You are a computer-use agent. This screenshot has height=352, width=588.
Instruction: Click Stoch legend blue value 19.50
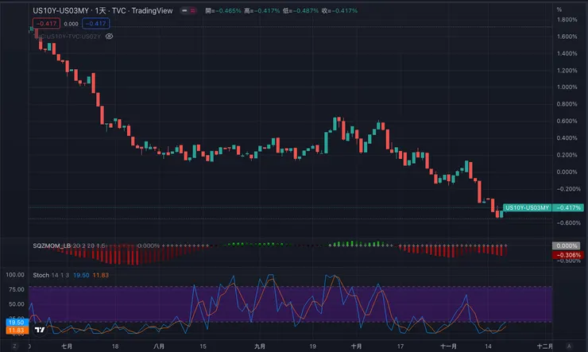tap(81, 275)
